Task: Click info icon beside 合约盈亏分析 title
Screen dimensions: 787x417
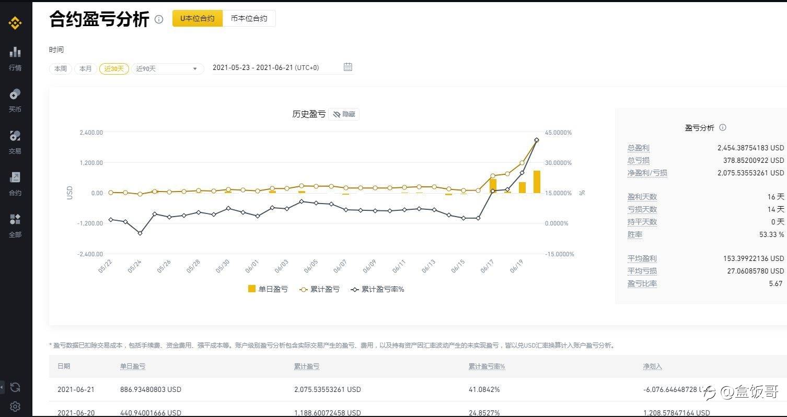Action: 159,19
